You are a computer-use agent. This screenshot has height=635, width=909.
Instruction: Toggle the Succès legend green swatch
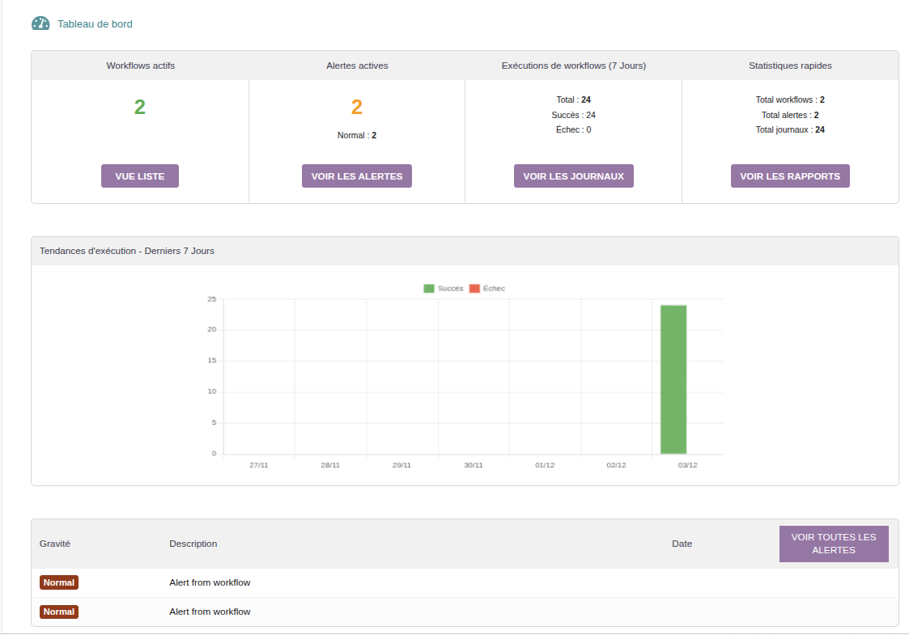[x=429, y=289]
